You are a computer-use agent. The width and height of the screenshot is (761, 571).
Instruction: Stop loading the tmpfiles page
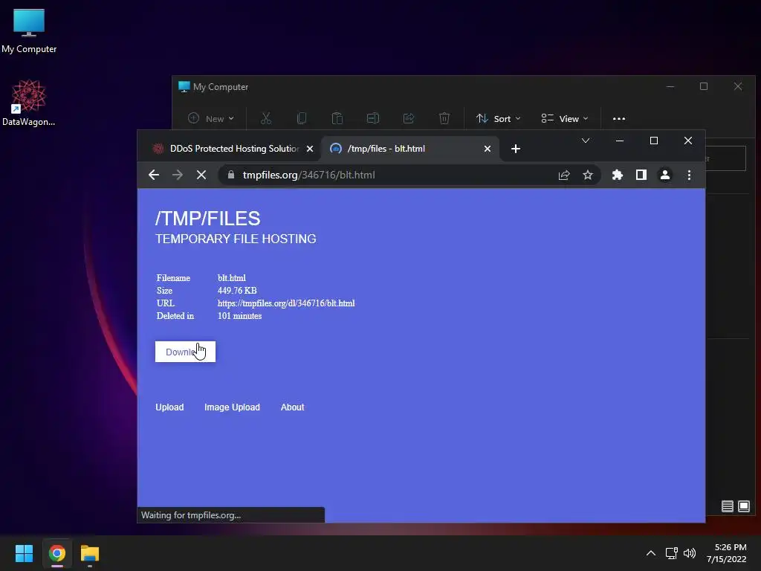point(201,175)
